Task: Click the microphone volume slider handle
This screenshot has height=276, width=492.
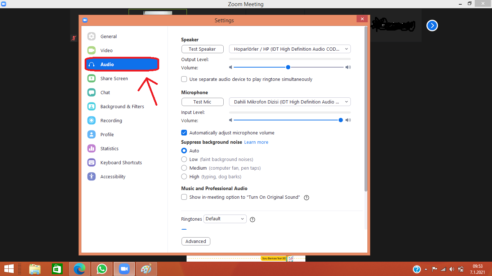Action: [x=341, y=120]
